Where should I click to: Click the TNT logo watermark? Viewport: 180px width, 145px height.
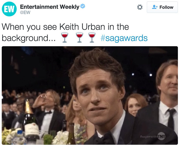tap(161, 136)
